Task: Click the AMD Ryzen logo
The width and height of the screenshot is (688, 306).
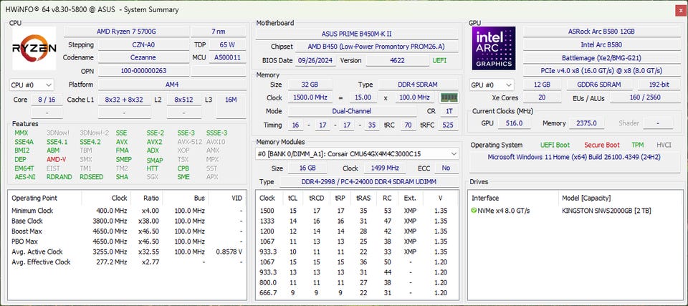Action: pyautogui.click(x=34, y=49)
